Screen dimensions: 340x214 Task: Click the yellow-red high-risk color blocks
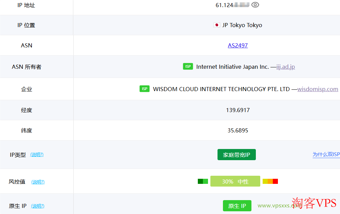tap(270, 181)
